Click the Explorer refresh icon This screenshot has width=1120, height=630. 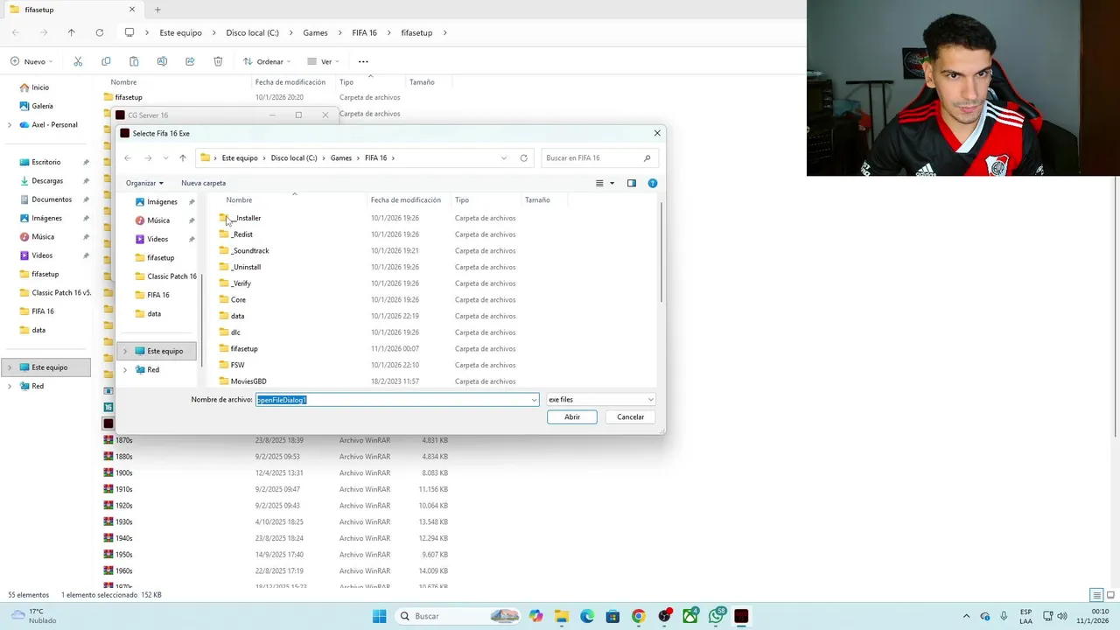coord(99,32)
